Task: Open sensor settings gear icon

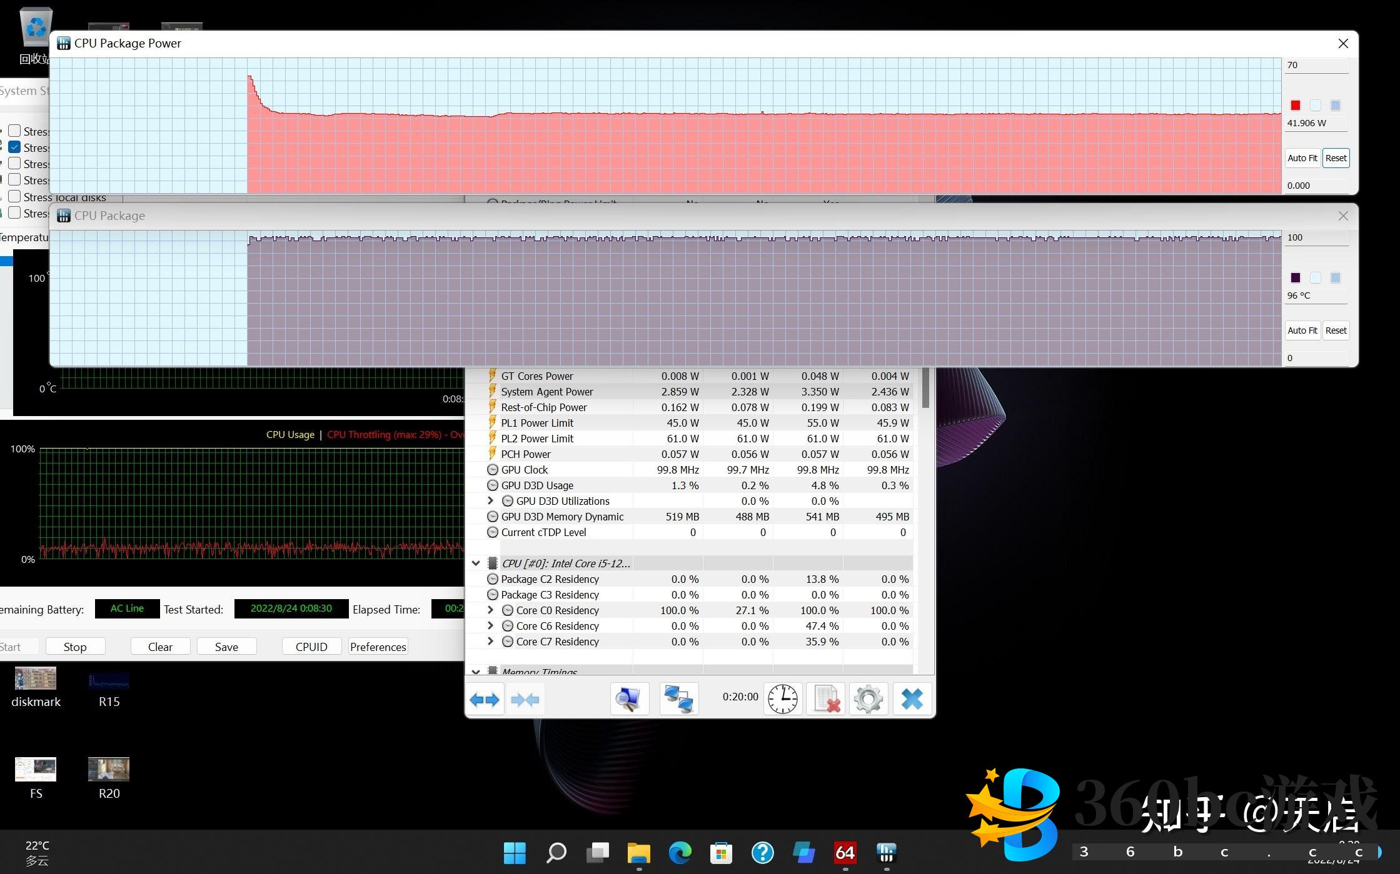Action: 868,699
